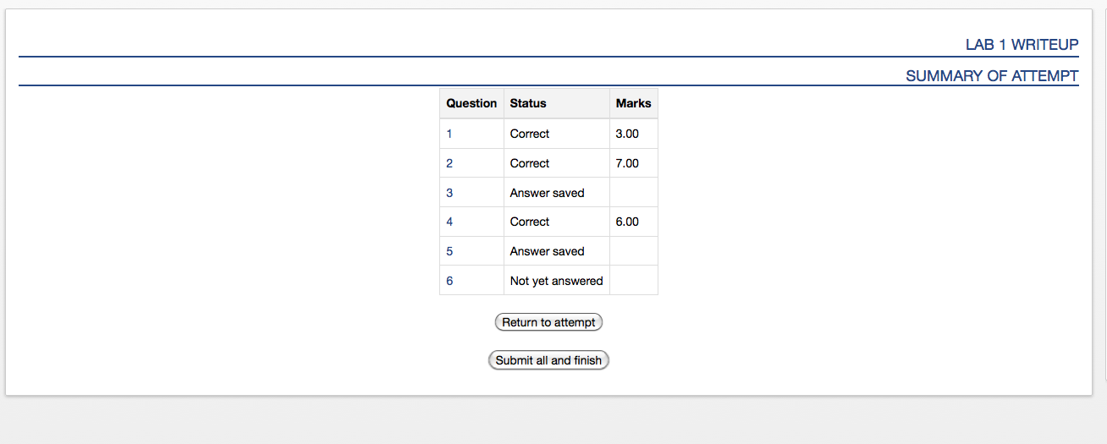This screenshot has height=444, width=1107.
Task: Select the 'Not yet answered' status cell
Action: point(556,281)
